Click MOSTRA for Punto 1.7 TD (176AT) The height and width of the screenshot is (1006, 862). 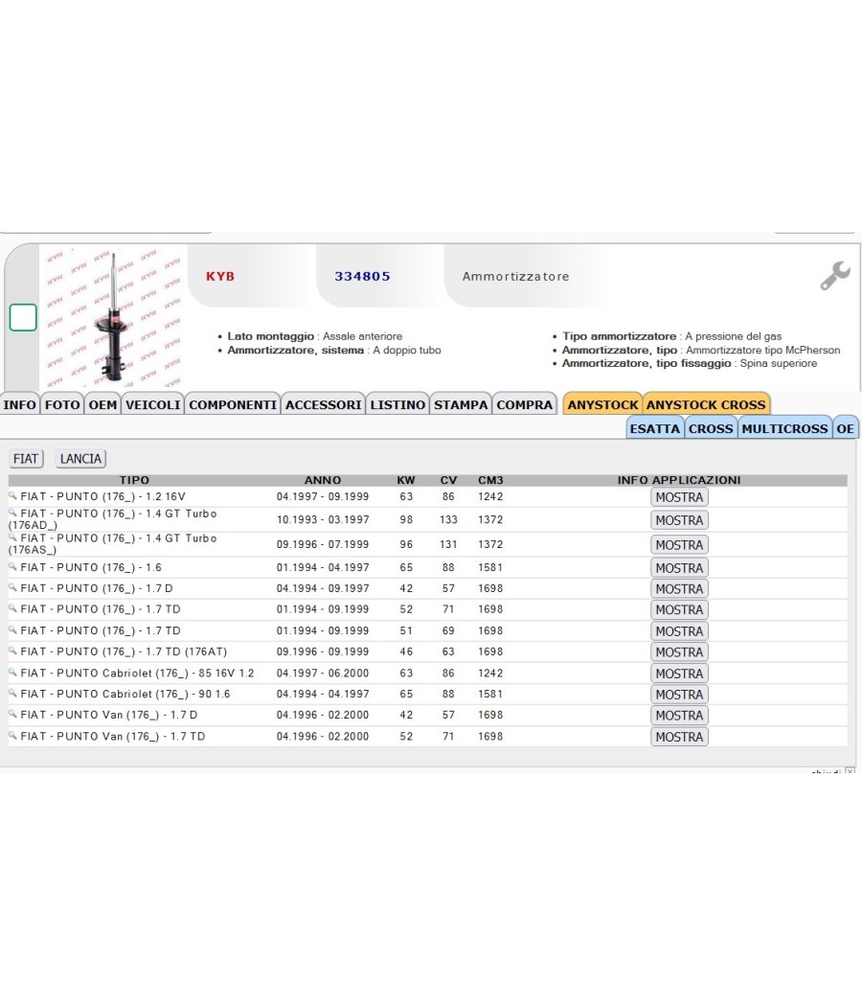pyautogui.click(x=679, y=652)
